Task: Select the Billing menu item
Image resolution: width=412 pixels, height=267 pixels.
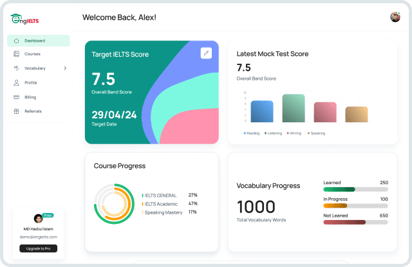Action: click(30, 97)
